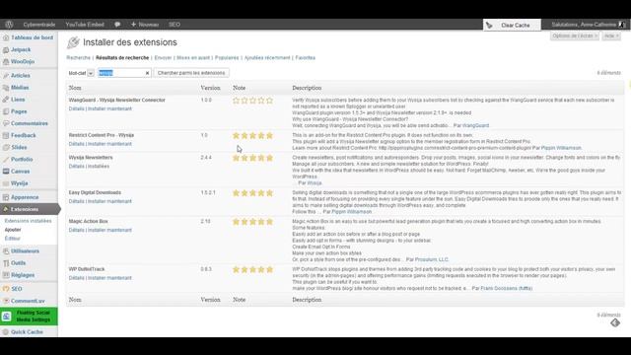The image size is (631, 355).
Task: Open Détails for WP DoNotTrack
Action: tap(77, 278)
